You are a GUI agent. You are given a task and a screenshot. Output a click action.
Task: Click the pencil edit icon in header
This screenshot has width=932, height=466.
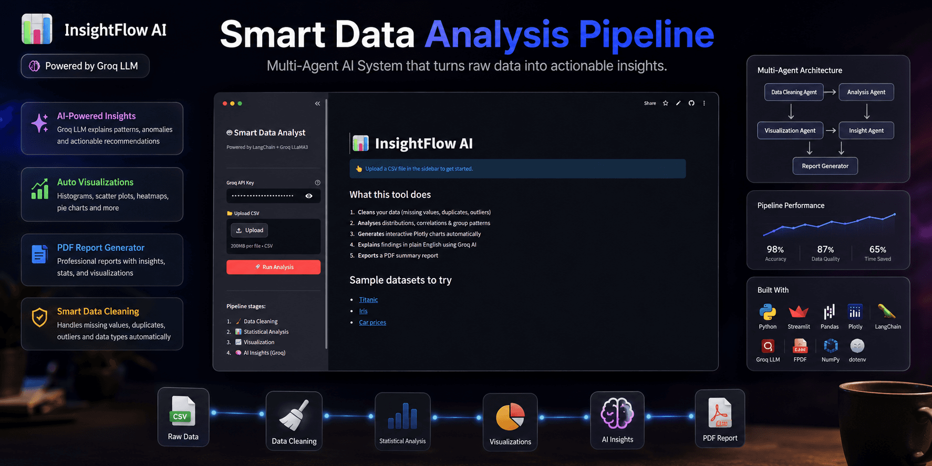678,103
